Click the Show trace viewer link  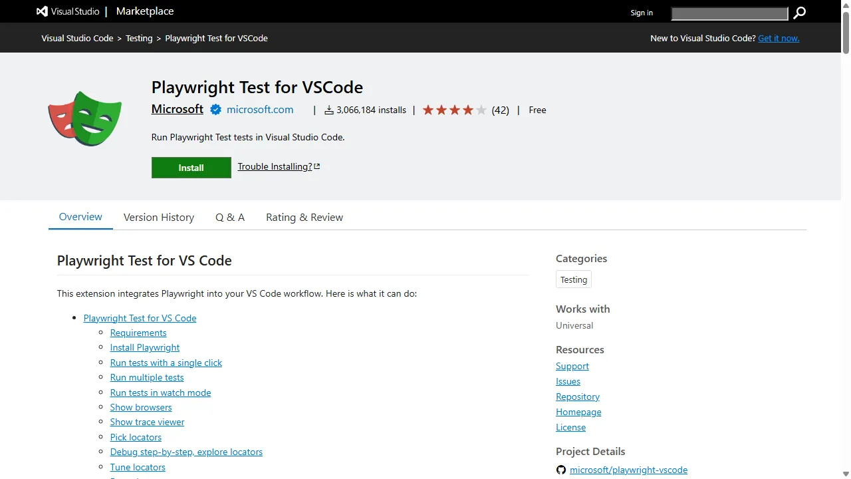coord(148,422)
